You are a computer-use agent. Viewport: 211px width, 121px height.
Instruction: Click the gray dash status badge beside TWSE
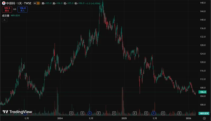click(x=35, y=3)
